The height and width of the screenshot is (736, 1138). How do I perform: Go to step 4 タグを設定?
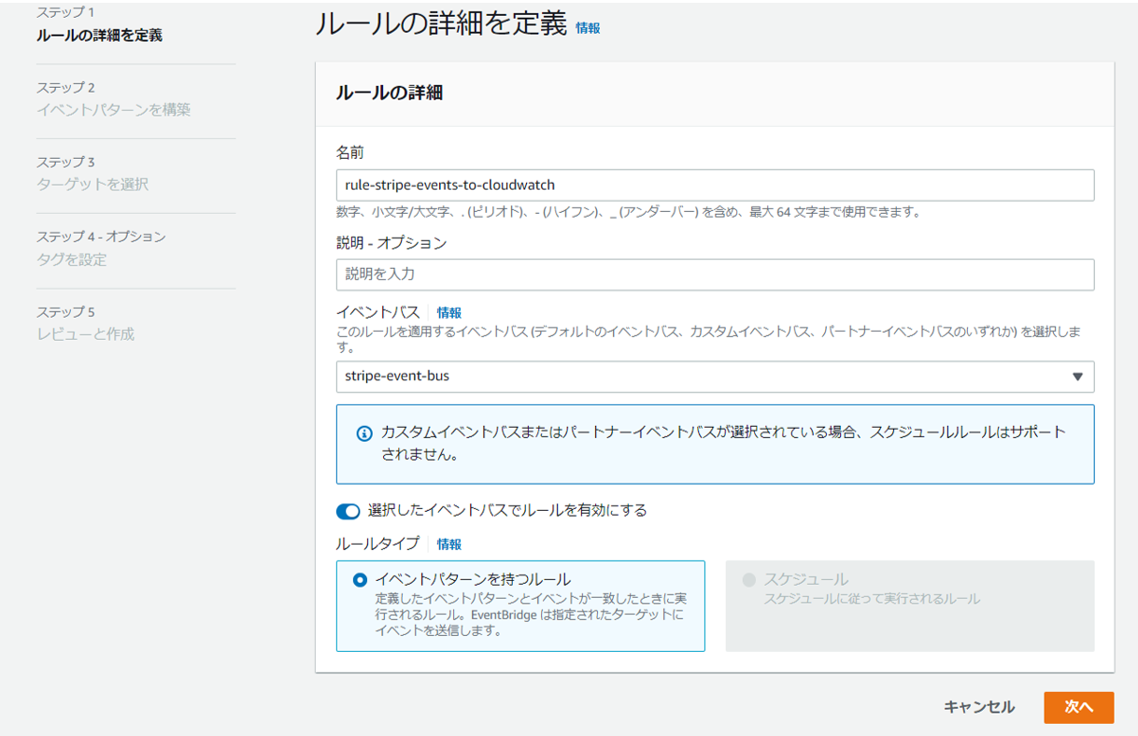72,260
